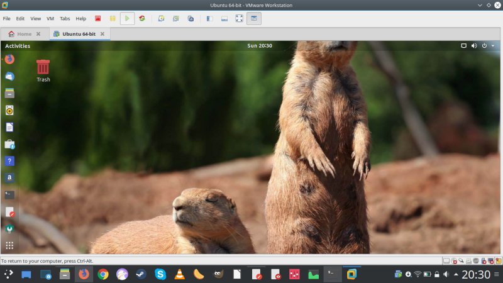Viewport: 503px width, 283px height.
Task: Open the Ubuntu system power menu arrow
Action: [x=493, y=46]
